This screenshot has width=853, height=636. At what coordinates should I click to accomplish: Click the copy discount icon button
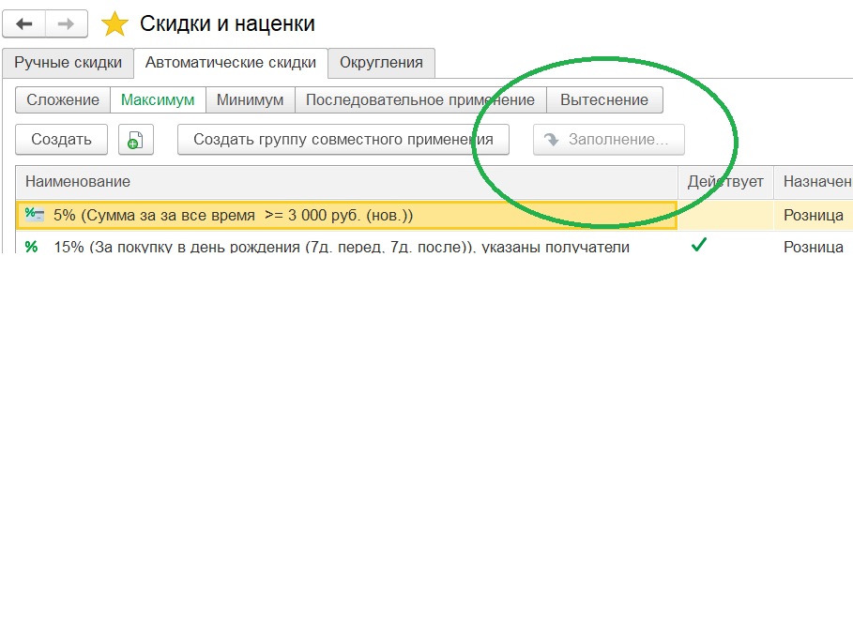click(x=135, y=140)
